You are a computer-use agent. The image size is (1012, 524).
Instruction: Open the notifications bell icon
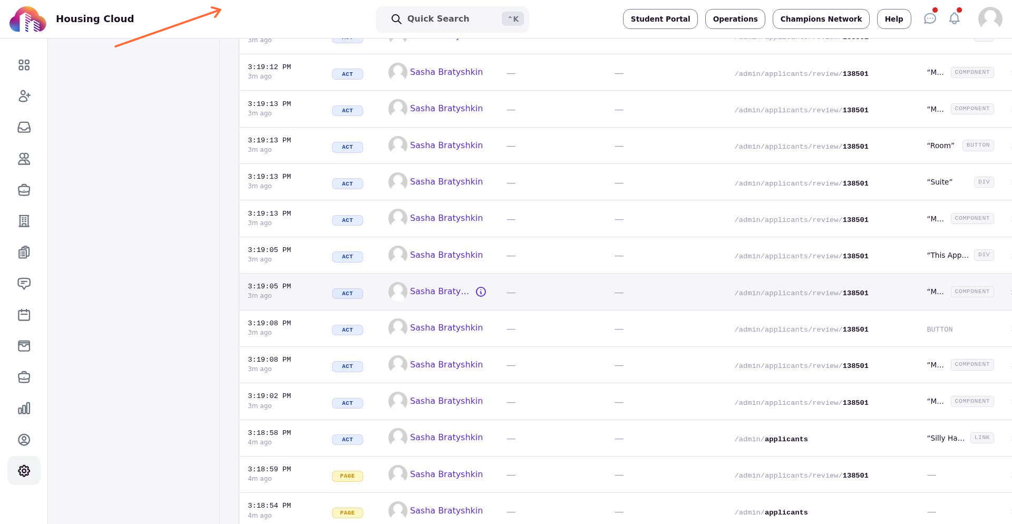[x=955, y=18]
